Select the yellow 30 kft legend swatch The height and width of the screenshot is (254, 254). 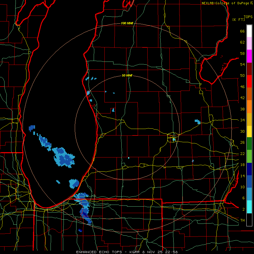click(x=249, y=132)
